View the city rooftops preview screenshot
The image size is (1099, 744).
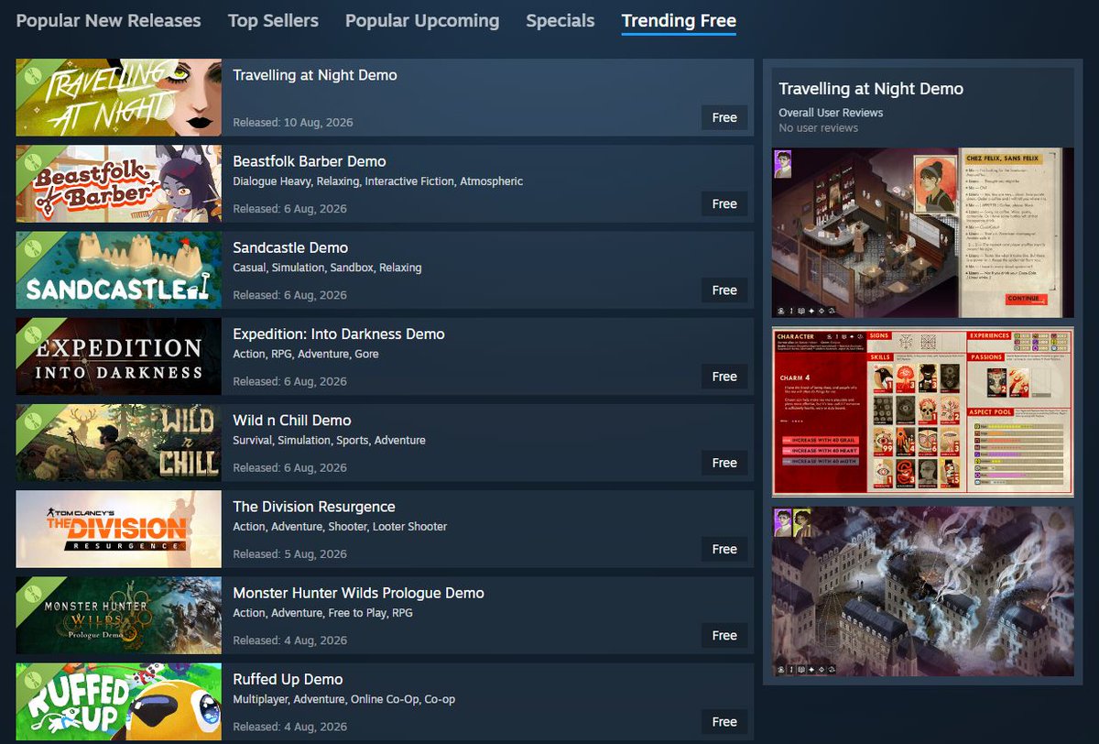923,591
